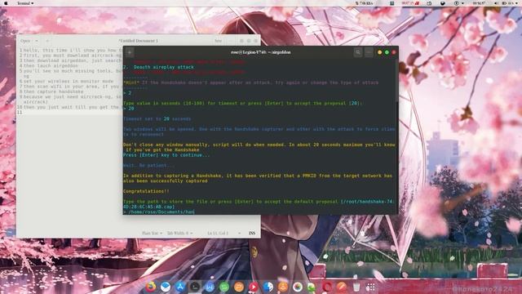Open the Tab Width dropdown in status bar

coord(179,233)
